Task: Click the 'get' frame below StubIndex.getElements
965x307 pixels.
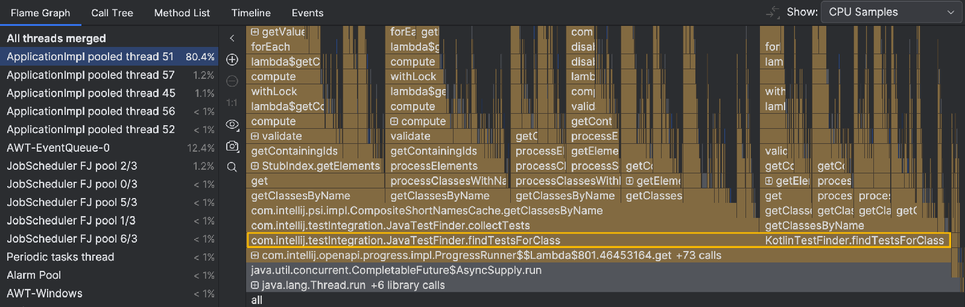Action: [x=315, y=181]
